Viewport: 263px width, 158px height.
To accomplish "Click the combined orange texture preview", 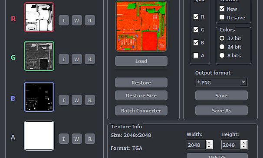I will click(x=141, y=26).
